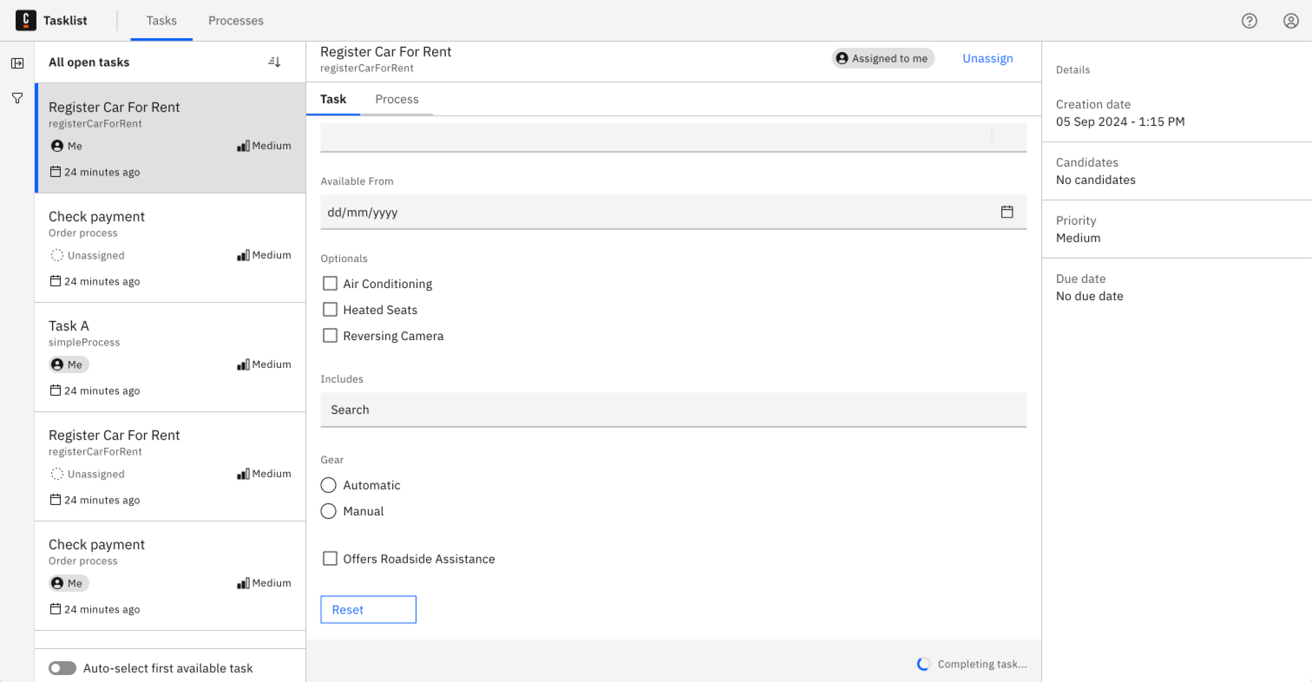Click the Camunda logo in top left
This screenshot has width=1312, height=682.
click(x=25, y=20)
